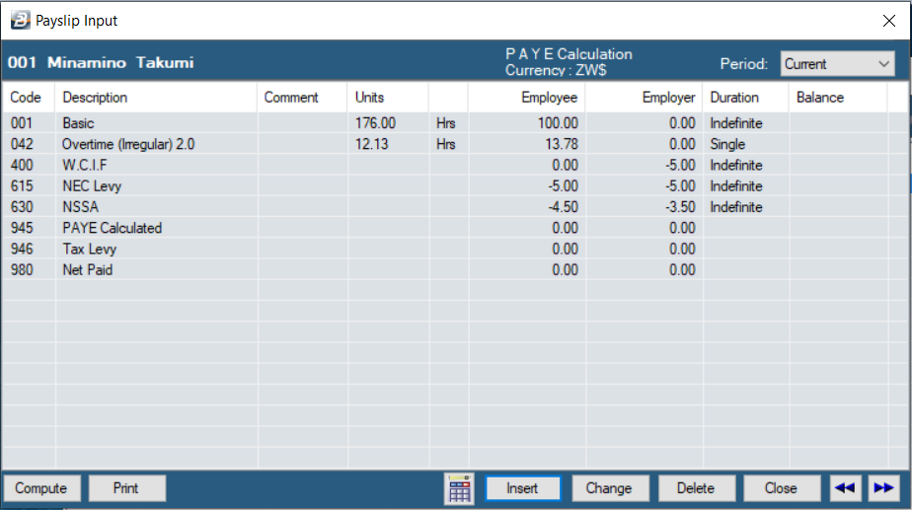Click the Single duration for Overtime
Viewport: 912px width, 510px height.
click(x=727, y=144)
